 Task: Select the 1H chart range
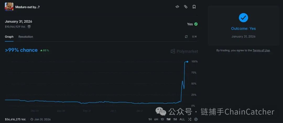click(150, 119)
